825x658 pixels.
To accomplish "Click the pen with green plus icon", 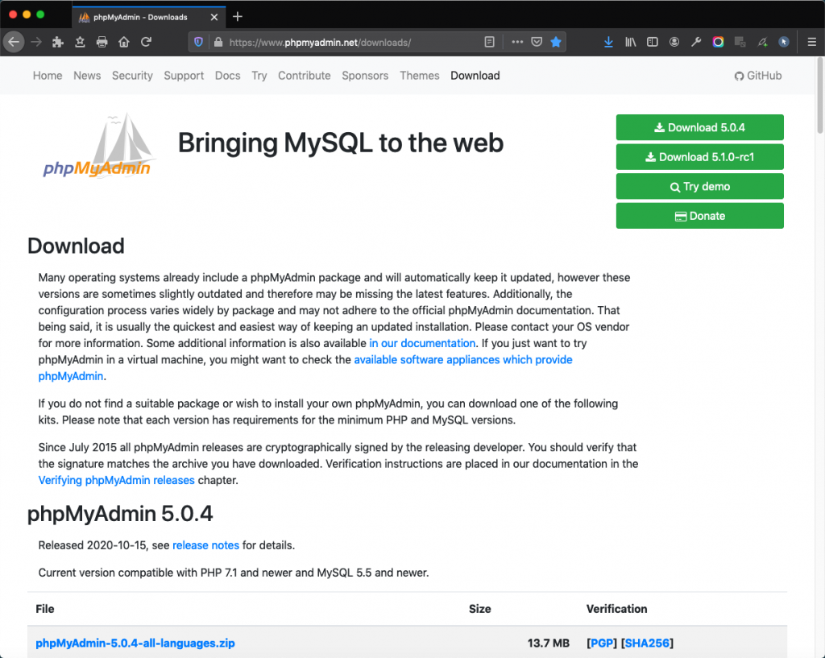I will (762, 42).
